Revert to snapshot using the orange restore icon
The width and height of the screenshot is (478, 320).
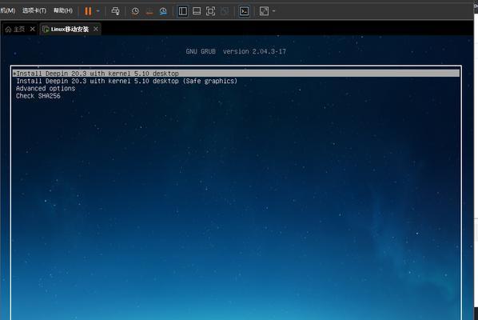coord(149,11)
